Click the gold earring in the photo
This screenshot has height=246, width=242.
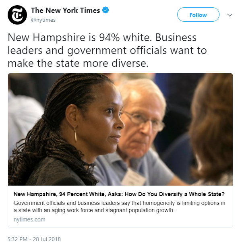(x=75, y=134)
